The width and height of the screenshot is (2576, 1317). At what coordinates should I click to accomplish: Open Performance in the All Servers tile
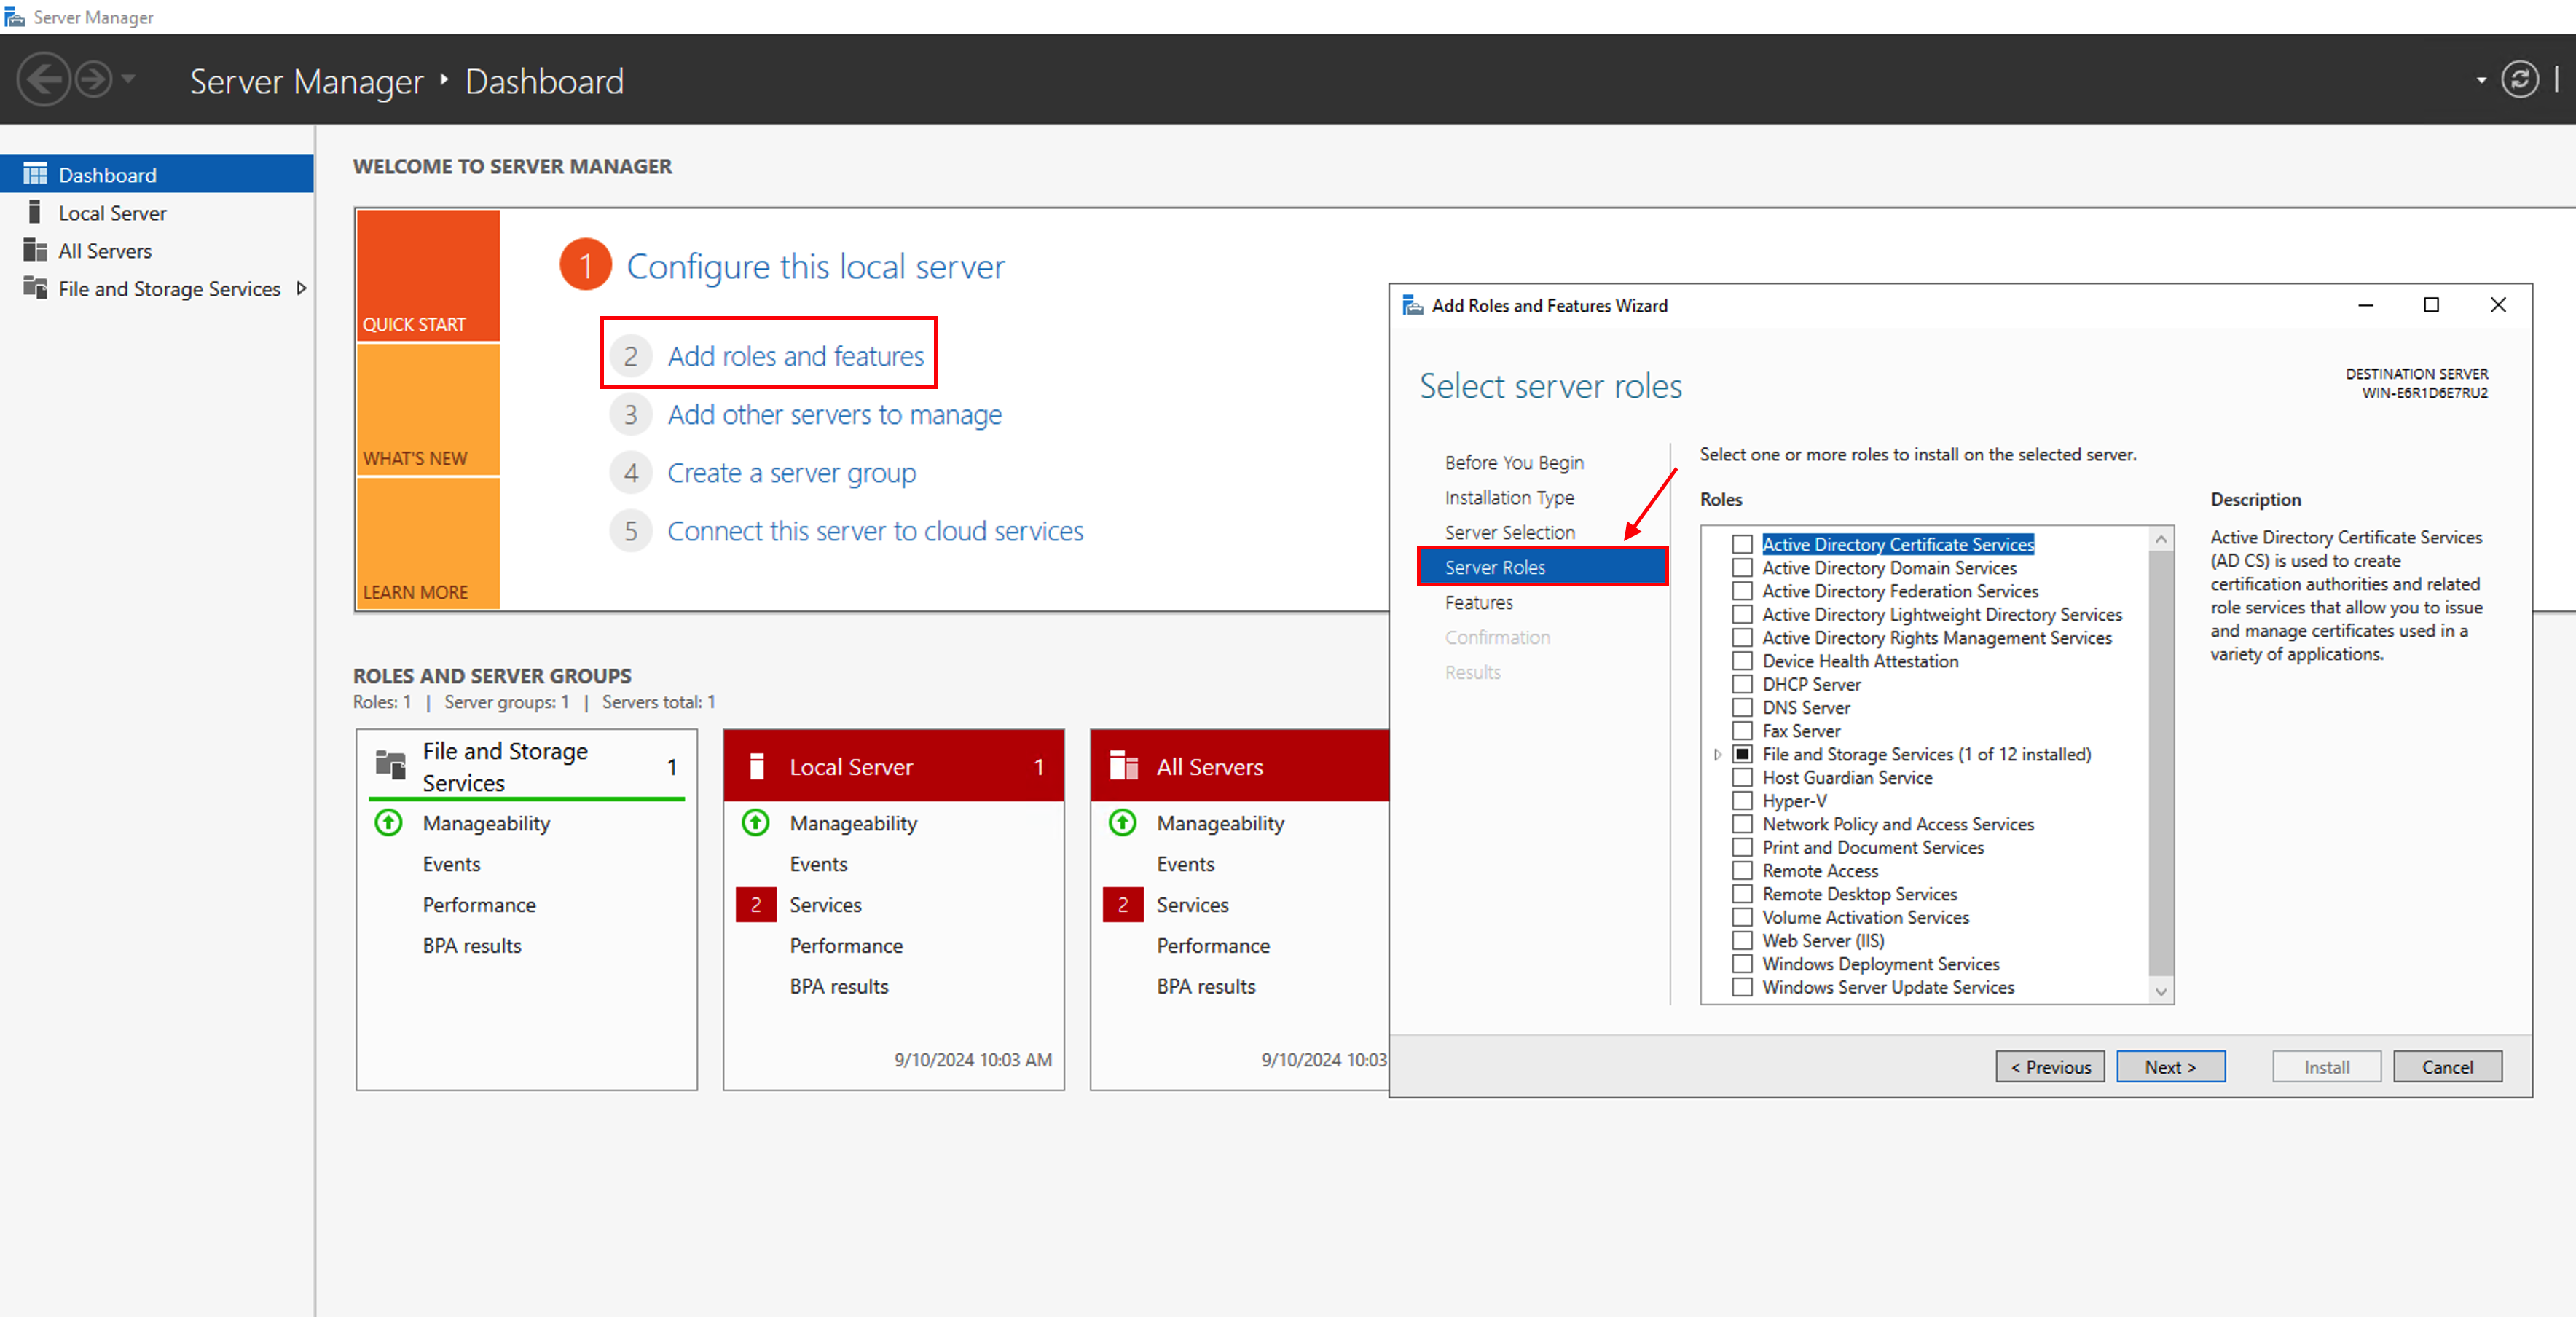(1213, 945)
